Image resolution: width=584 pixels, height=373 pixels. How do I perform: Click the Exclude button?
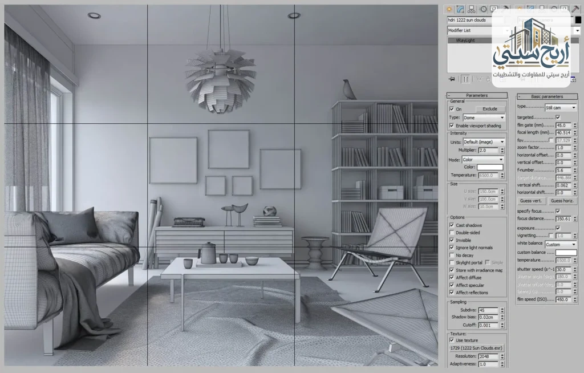coord(490,110)
